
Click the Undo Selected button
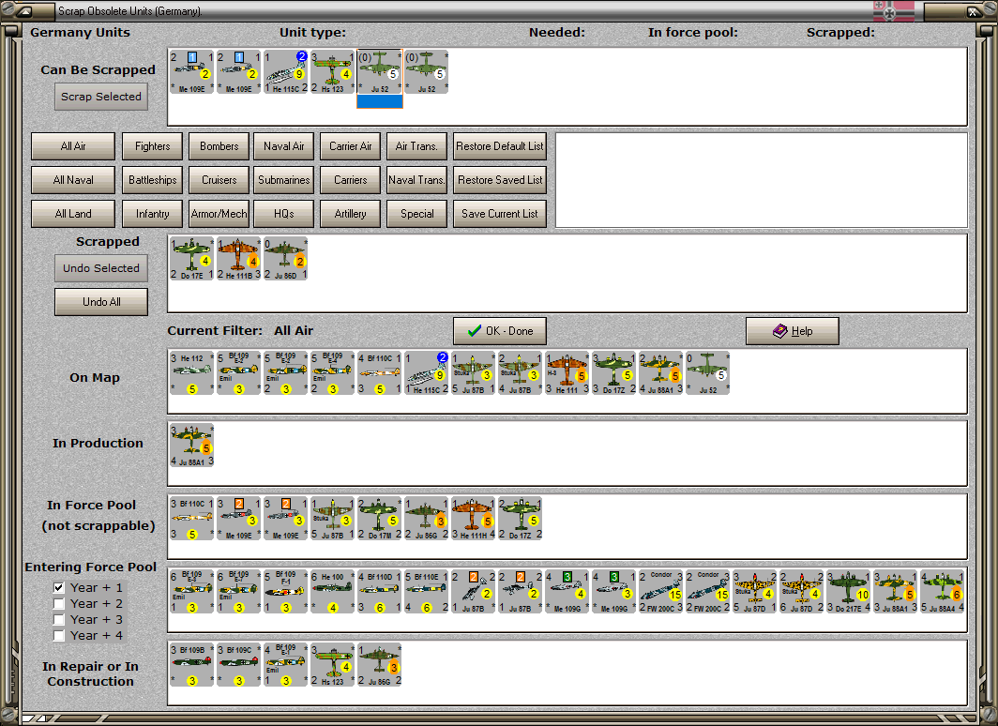click(x=101, y=268)
